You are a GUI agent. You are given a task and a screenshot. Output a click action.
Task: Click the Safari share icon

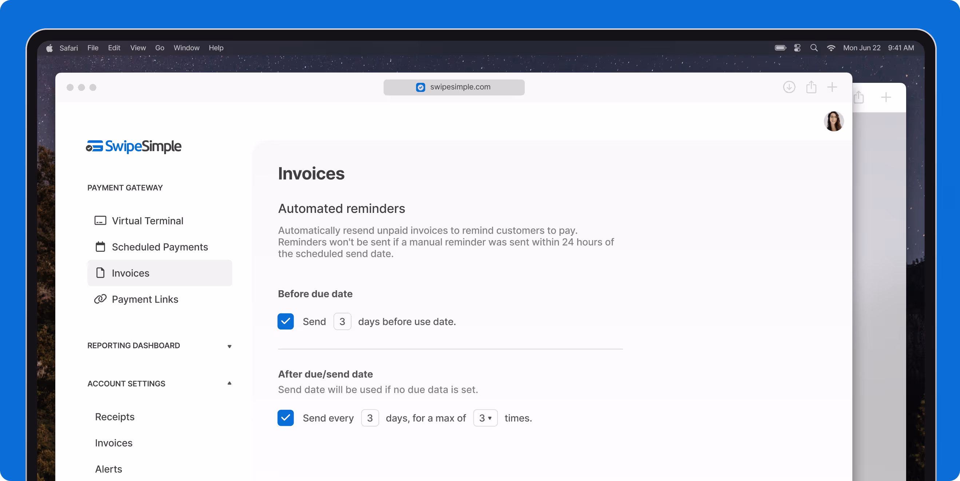tap(811, 87)
